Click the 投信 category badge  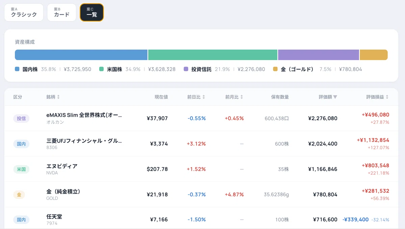click(x=21, y=118)
